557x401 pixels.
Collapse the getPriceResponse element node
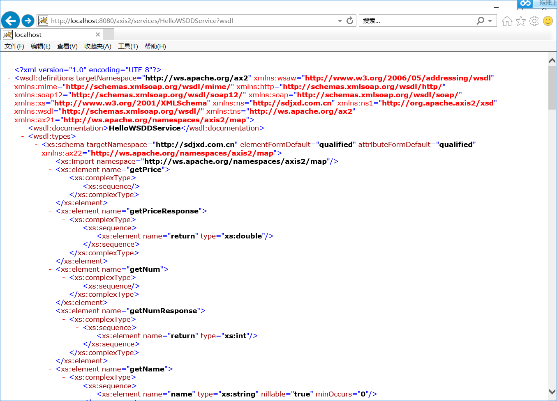(x=50, y=211)
